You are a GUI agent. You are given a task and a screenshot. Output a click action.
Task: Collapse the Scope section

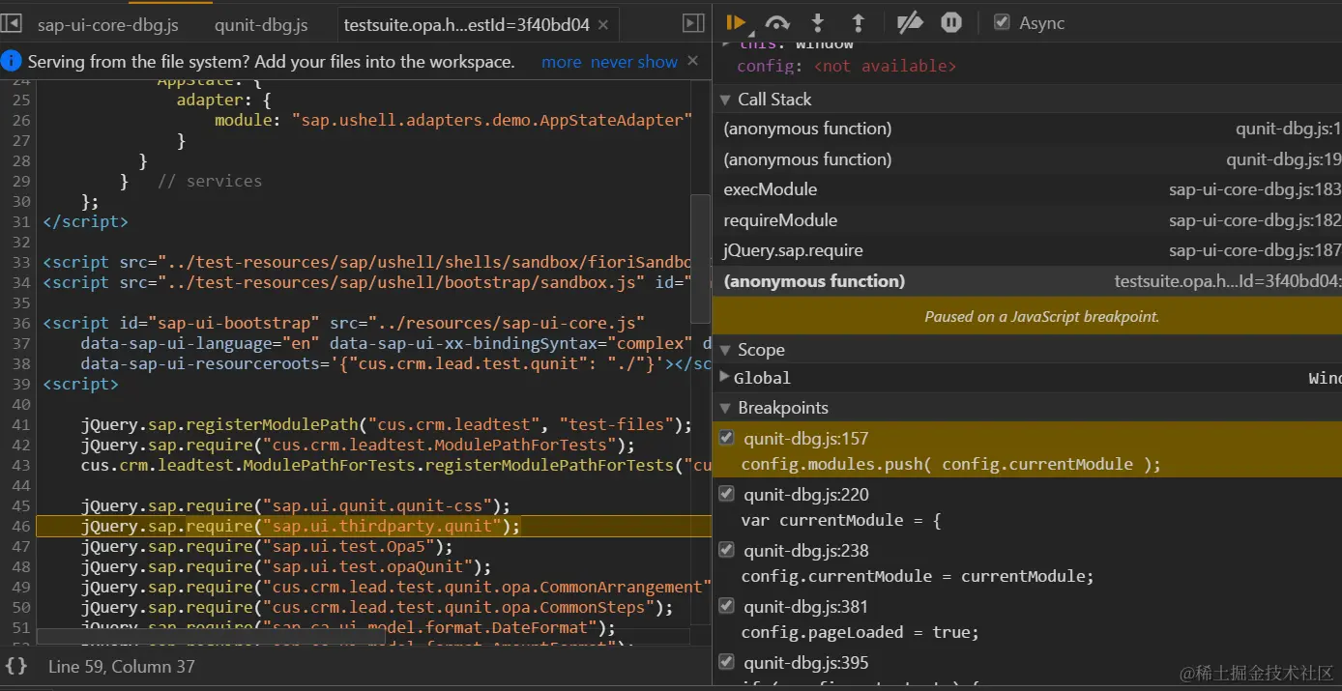[725, 350]
